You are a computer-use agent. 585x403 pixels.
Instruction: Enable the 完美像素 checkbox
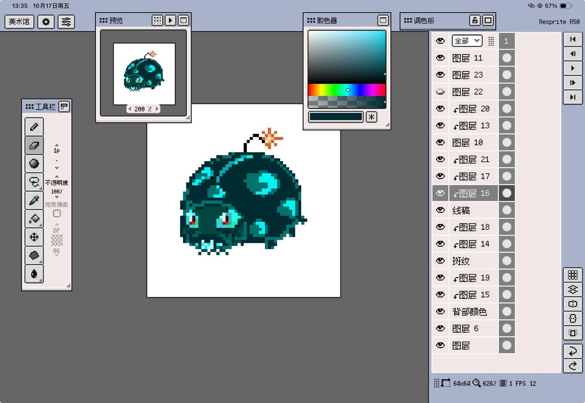coord(57,213)
